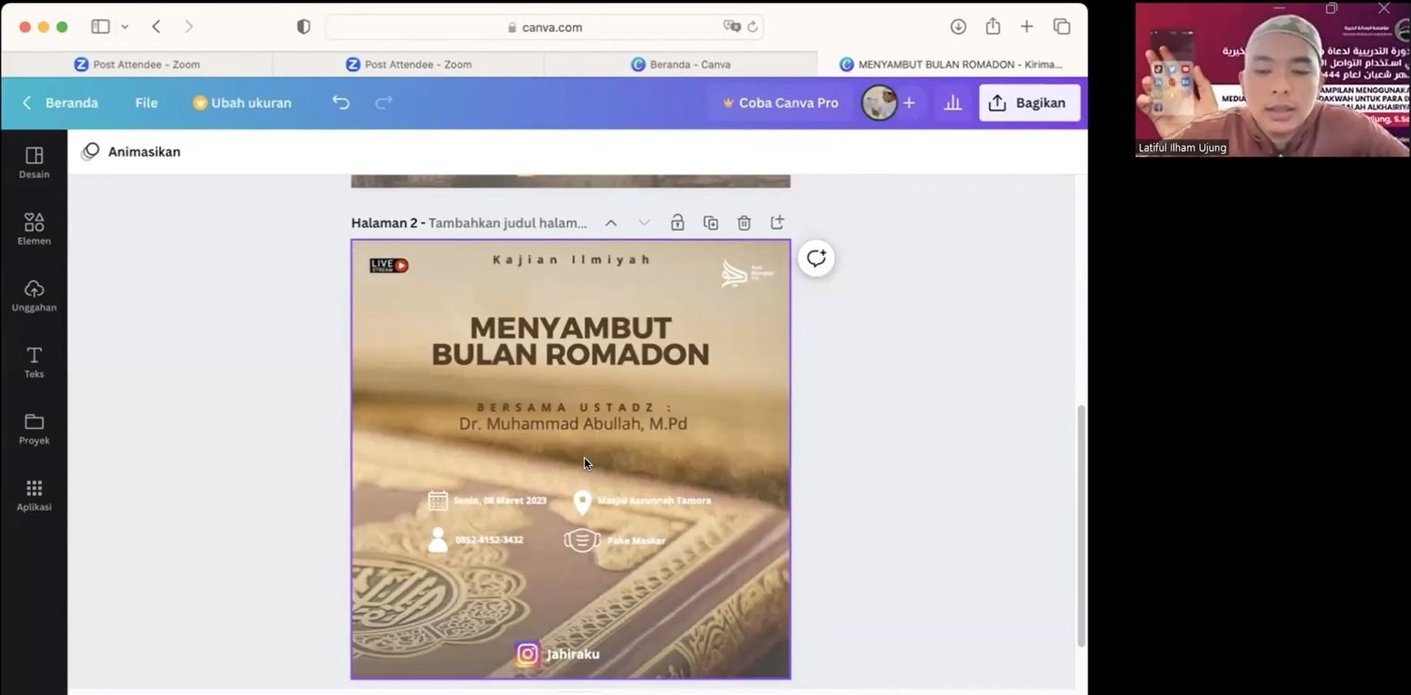The height and width of the screenshot is (695, 1411).
Task: Expand the sidebar dropdown arrow in Safari
Action: [125, 27]
